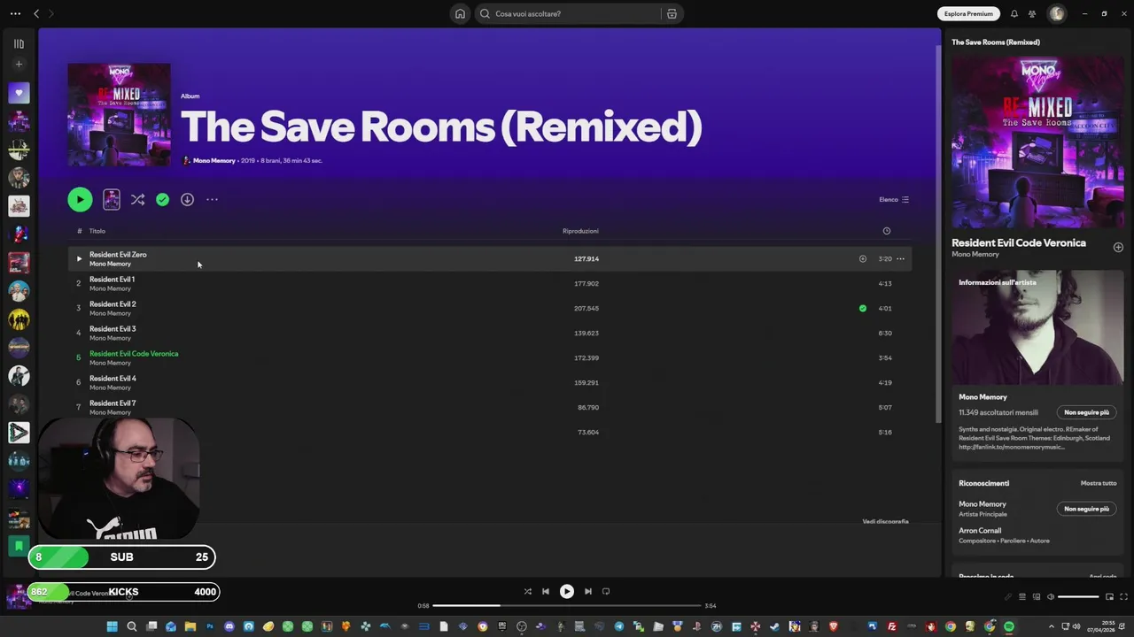Image resolution: width=1134 pixels, height=637 pixels.
Task: Toggle the green check on Resident Evil 2
Action: [x=862, y=308]
